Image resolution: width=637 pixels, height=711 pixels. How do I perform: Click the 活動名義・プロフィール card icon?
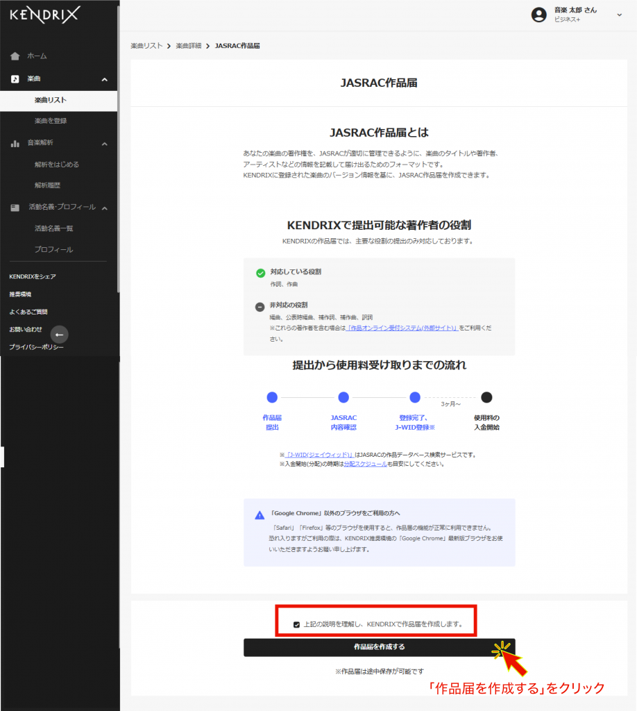click(x=15, y=208)
